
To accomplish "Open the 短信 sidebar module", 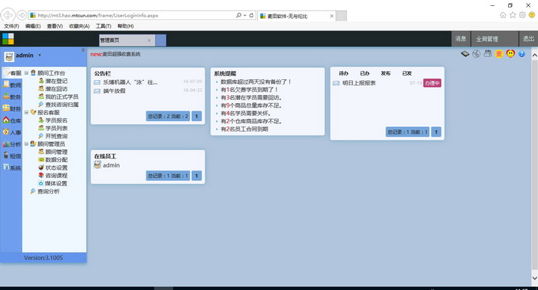I will pos(12,155).
